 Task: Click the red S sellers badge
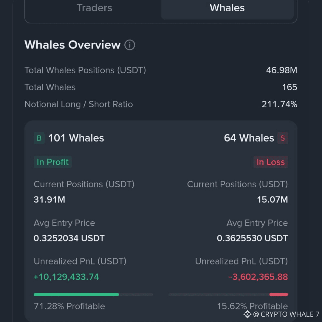click(x=283, y=138)
